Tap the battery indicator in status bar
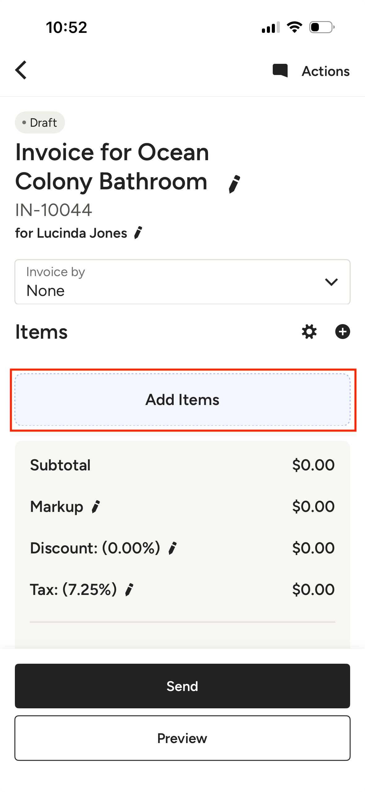Viewport: 365px width, 792px height. (321, 27)
